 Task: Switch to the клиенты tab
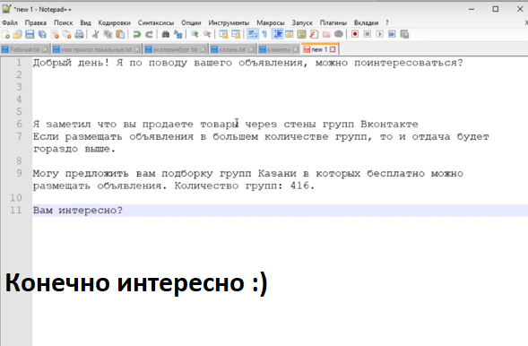click(x=279, y=50)
